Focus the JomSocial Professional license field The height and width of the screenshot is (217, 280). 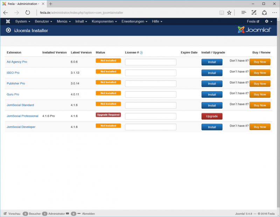point(150,116)
